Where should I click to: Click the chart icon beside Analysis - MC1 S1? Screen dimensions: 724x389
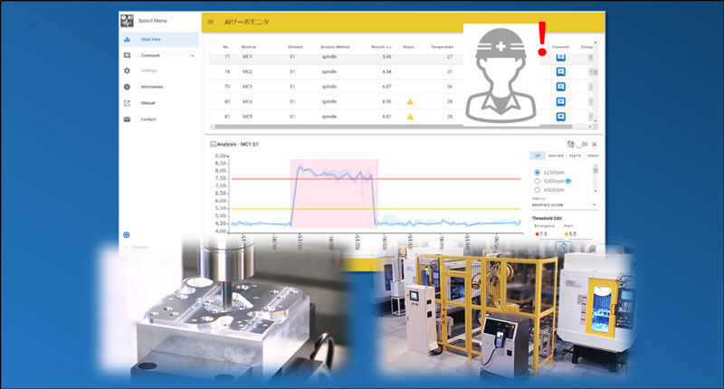pos(213,144)
